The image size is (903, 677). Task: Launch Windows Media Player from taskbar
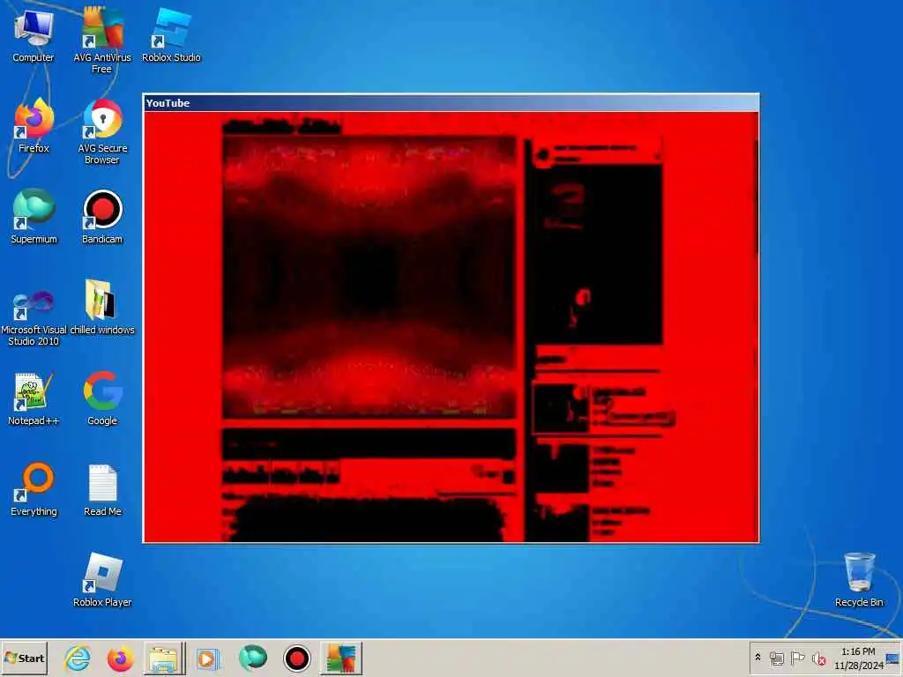tap(207, 658)
